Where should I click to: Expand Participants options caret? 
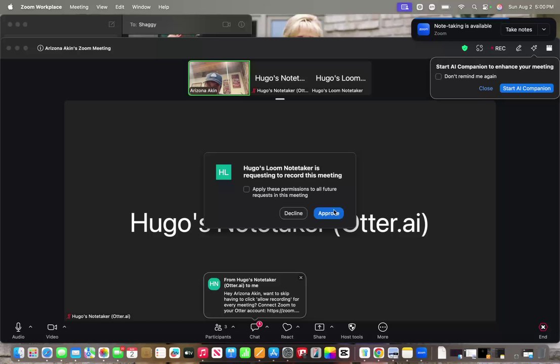[x=233, y=327]
